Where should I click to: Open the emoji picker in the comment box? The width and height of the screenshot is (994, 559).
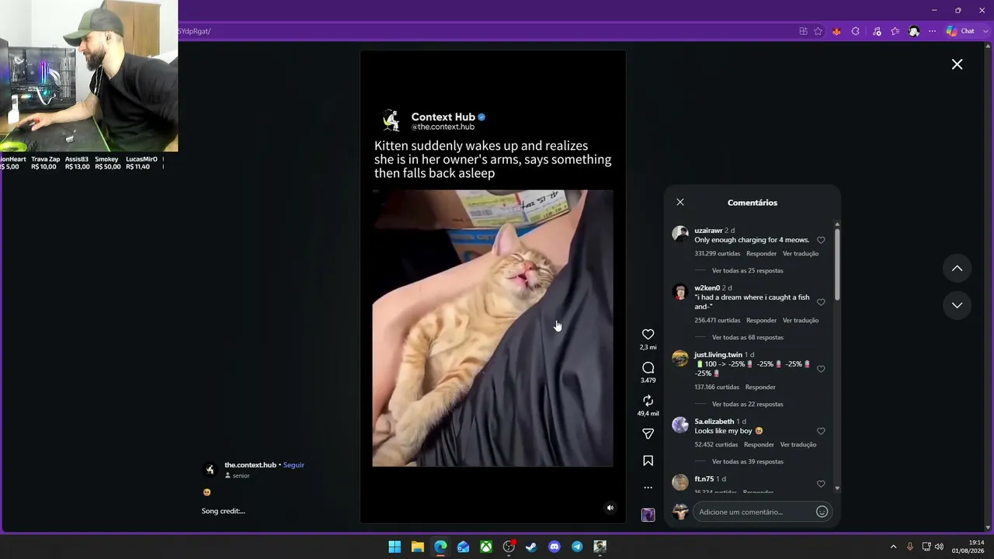822,512
